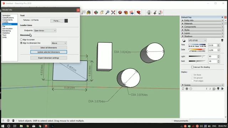The height and width of the screenshot is (128, 228).
Task: Select the Paint Bucket tool
Action: 89,12
